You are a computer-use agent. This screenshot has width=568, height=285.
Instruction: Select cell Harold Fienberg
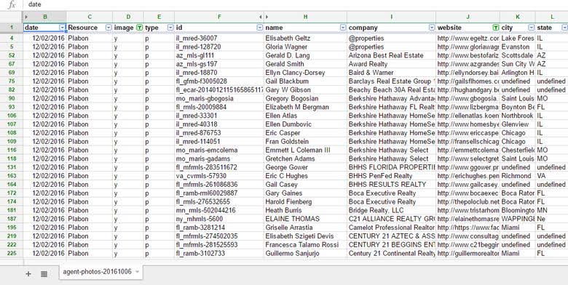click(x=305, y=202)
